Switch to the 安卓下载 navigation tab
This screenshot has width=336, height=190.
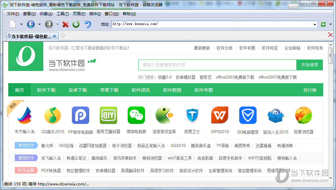pyautogui.click(x=78, y=90)
